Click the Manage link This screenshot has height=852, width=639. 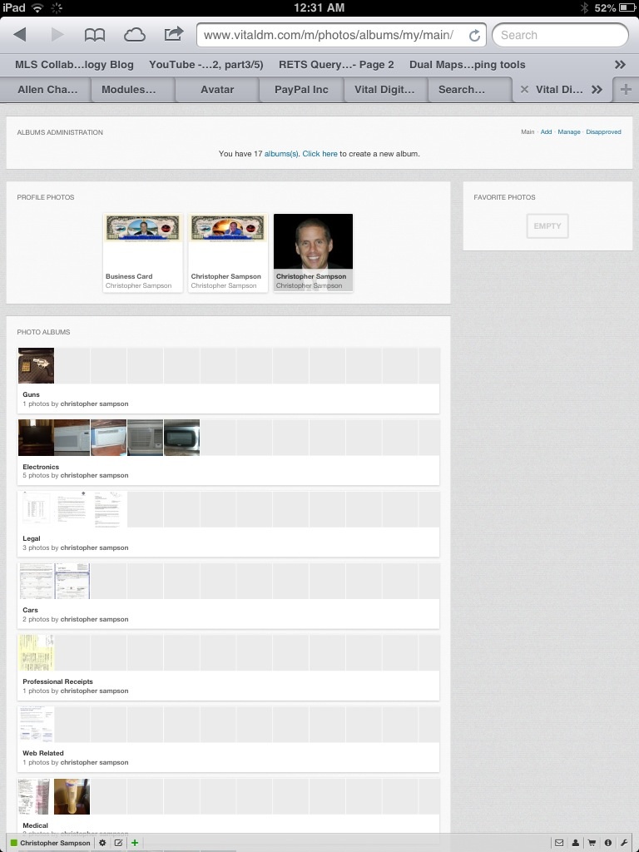pyautogui.click(x=569, y=132)
